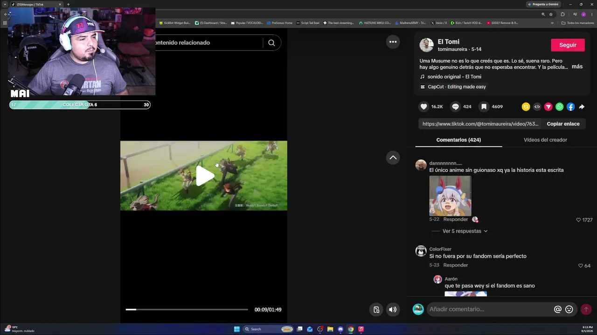Play the paused video
Screen dimensions: 597x335
coord(204,176)
